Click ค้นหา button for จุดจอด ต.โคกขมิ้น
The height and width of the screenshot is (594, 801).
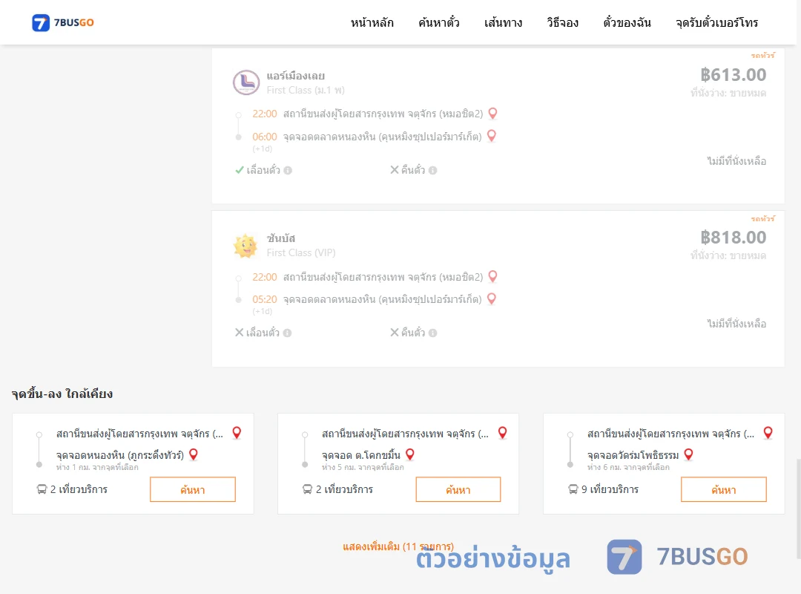coord(458,489)
